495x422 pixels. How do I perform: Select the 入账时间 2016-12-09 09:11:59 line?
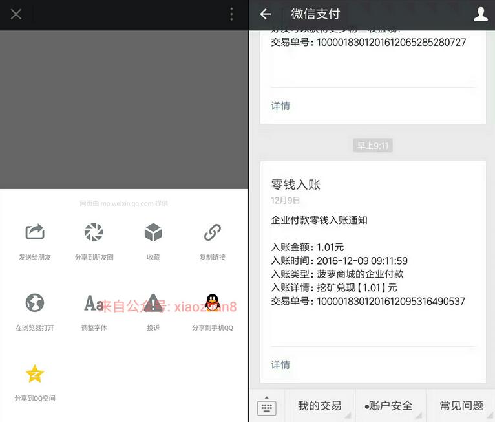point(339,260)
